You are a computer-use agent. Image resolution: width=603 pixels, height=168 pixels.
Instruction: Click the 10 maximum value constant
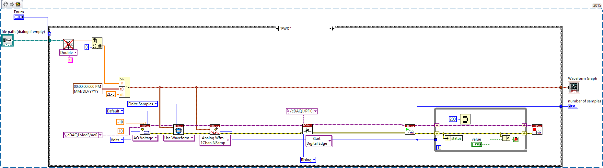pos(121,131)
